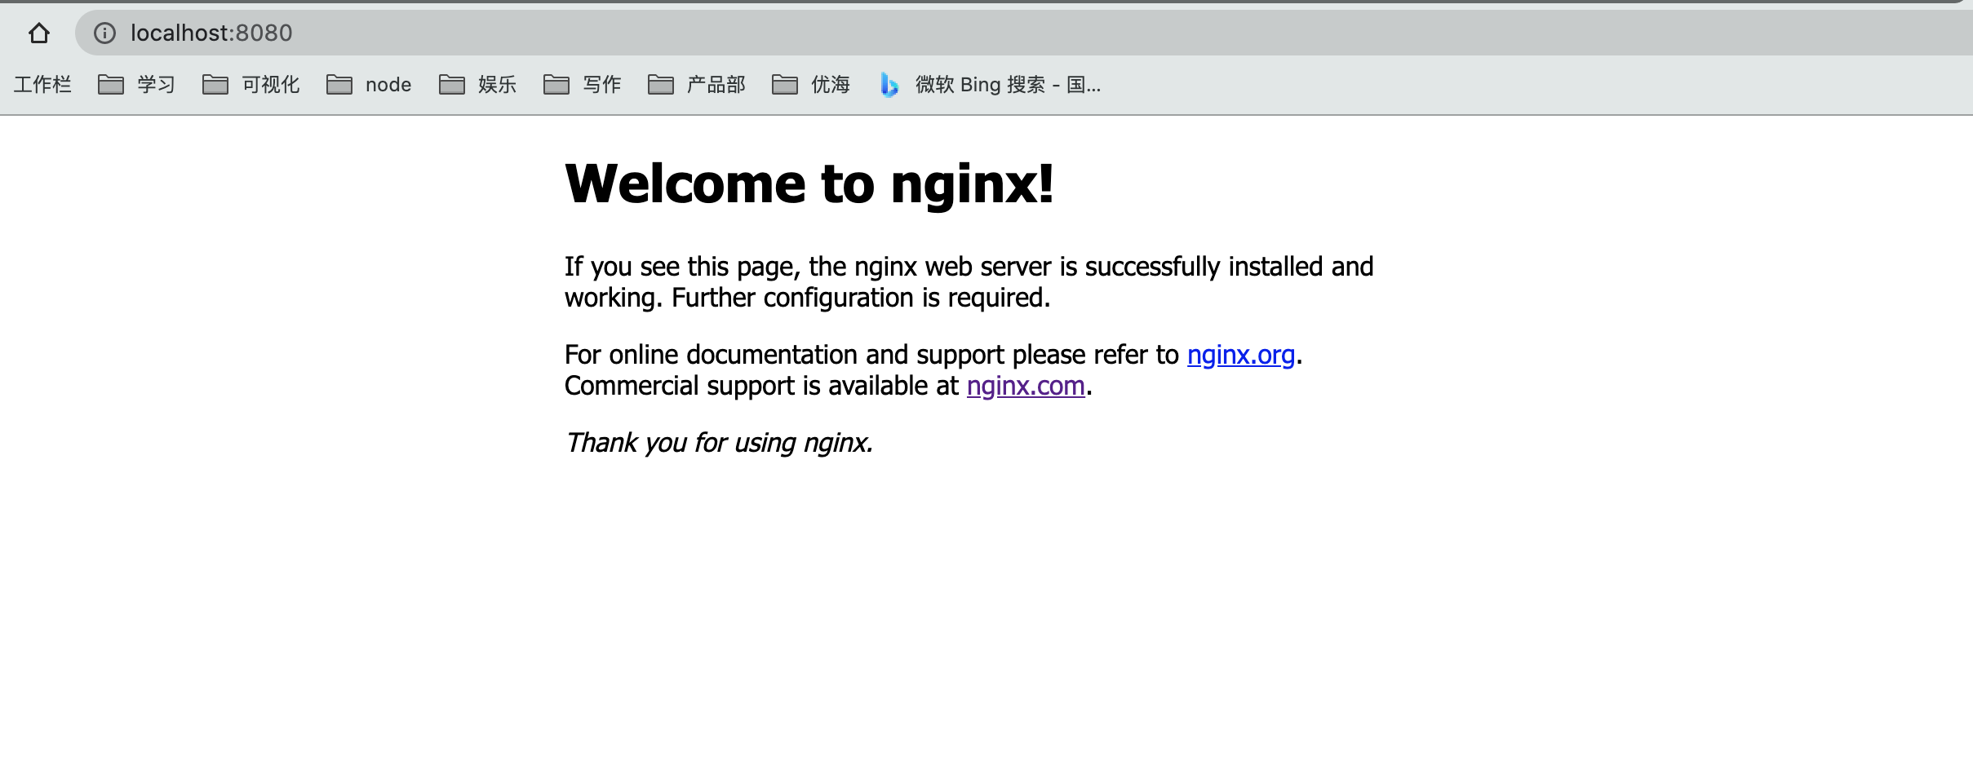Follow the nginx.com commercial support link
Viewport: 1973px width, 778px height.
[1026, 386]
